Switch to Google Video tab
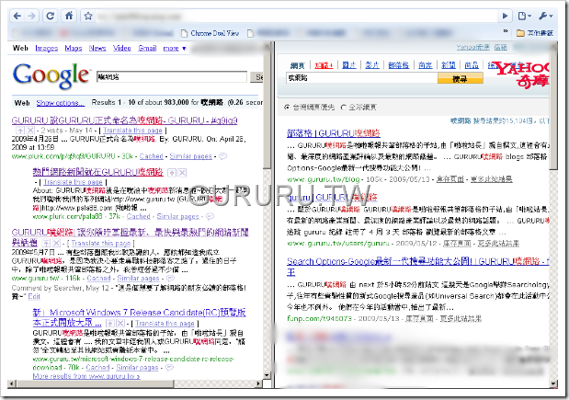The image size is (569, 400). 122,48
